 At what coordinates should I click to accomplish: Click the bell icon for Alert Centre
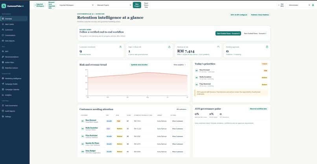point(3,24)
